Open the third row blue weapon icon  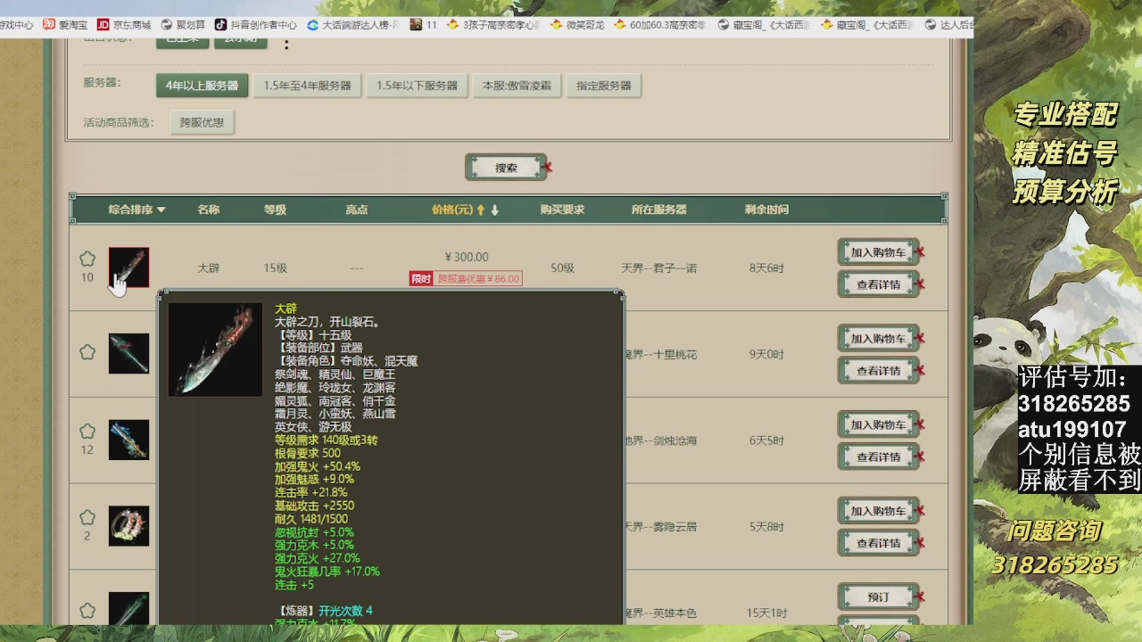coord(128,440)
